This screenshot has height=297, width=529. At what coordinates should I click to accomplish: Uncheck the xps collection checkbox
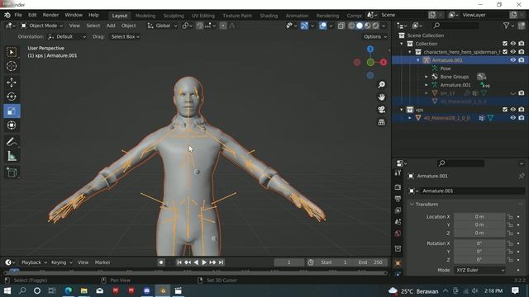pos(505,110)
